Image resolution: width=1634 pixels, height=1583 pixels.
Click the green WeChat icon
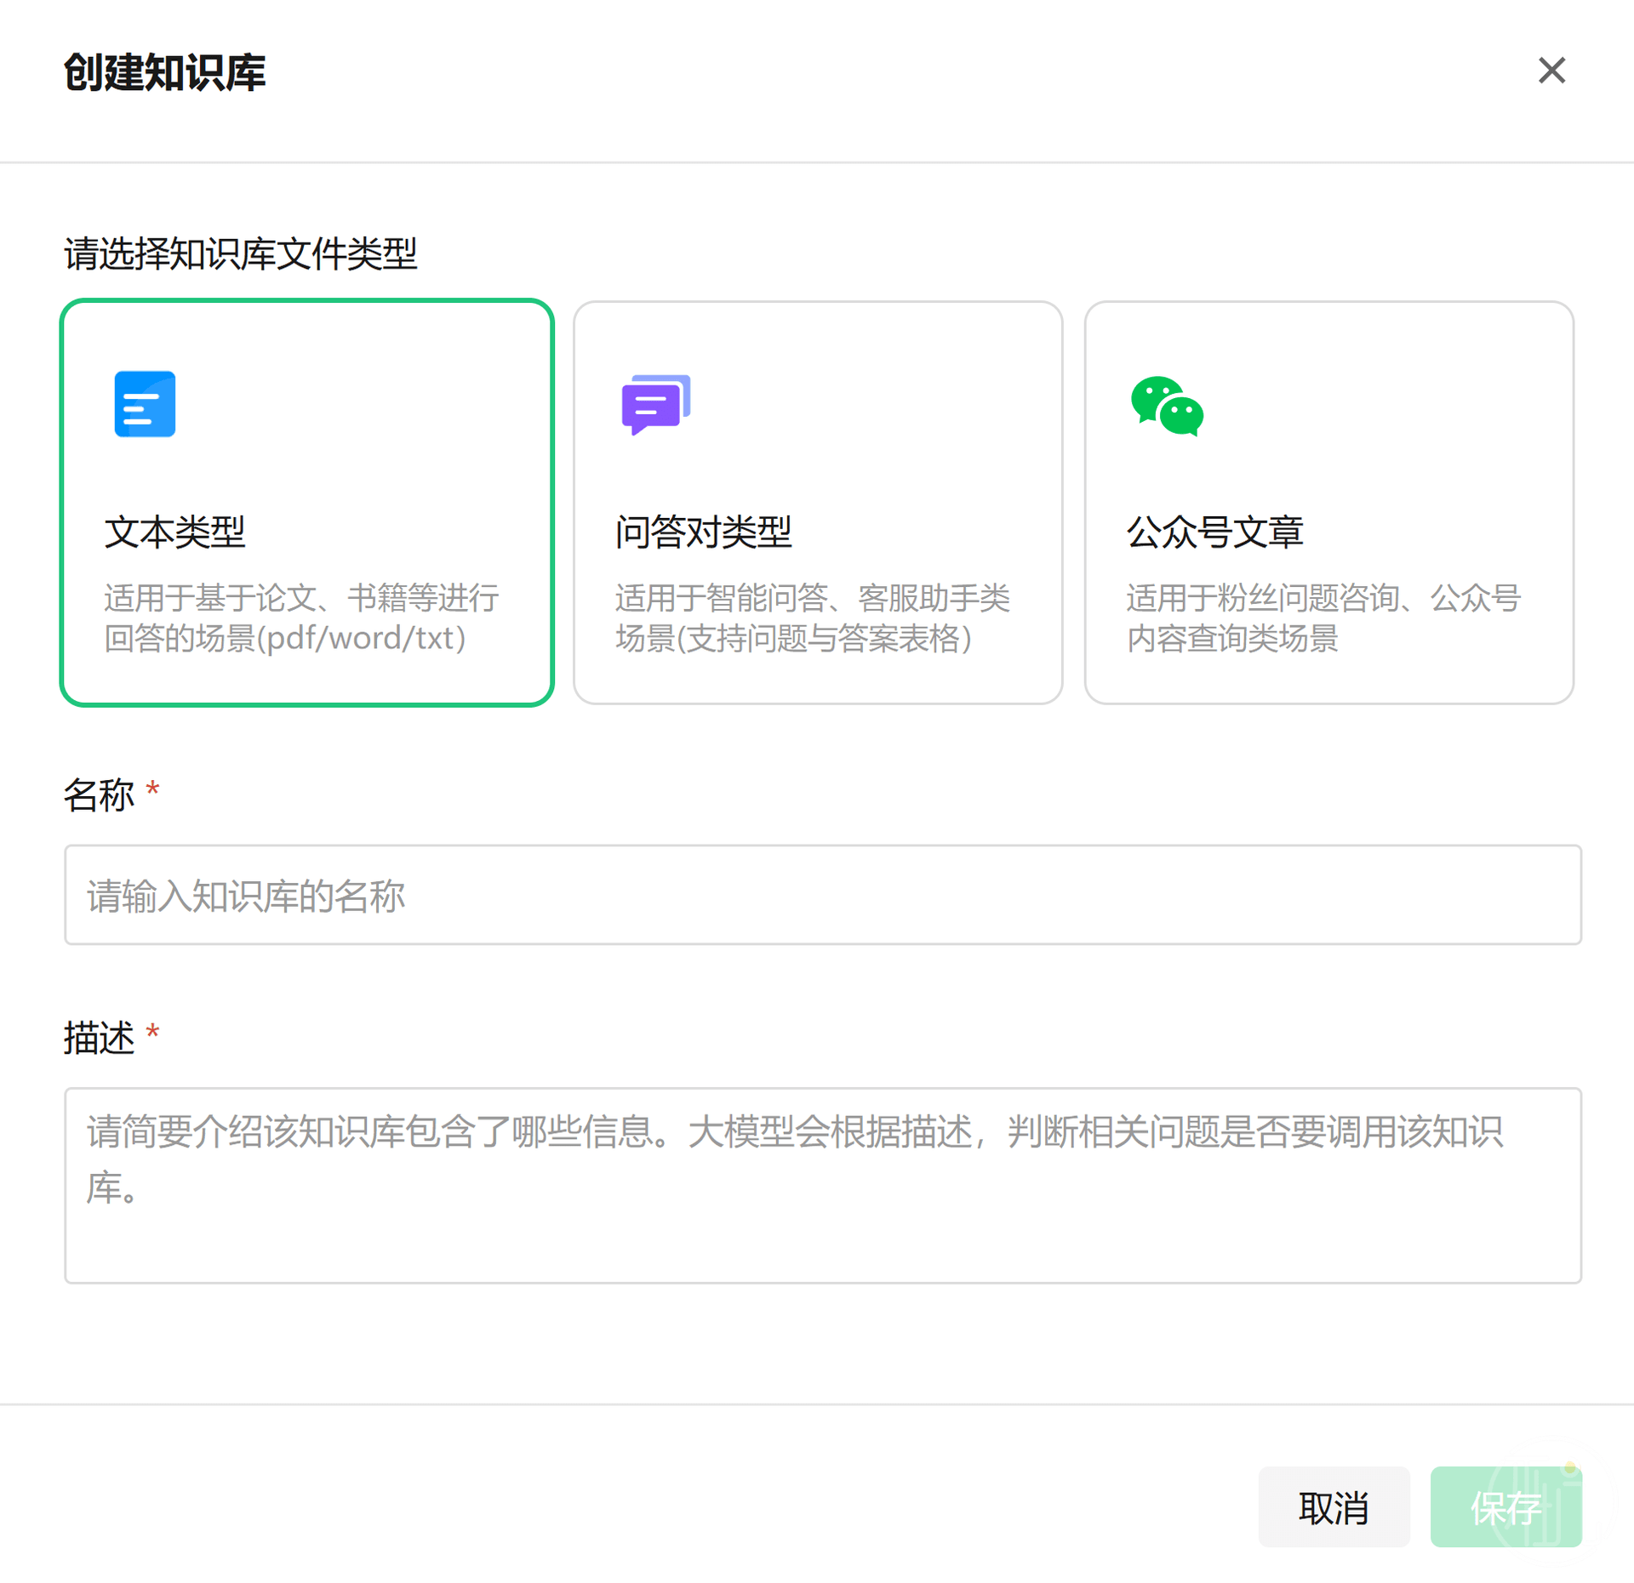coord(1167,406)
